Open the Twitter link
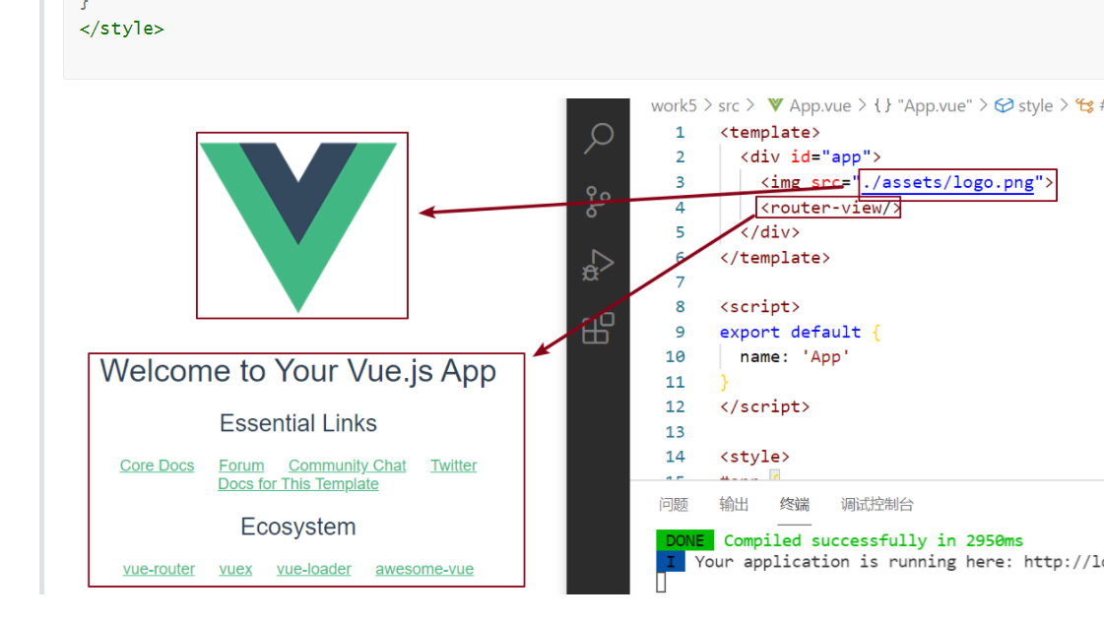 point(453,466)
